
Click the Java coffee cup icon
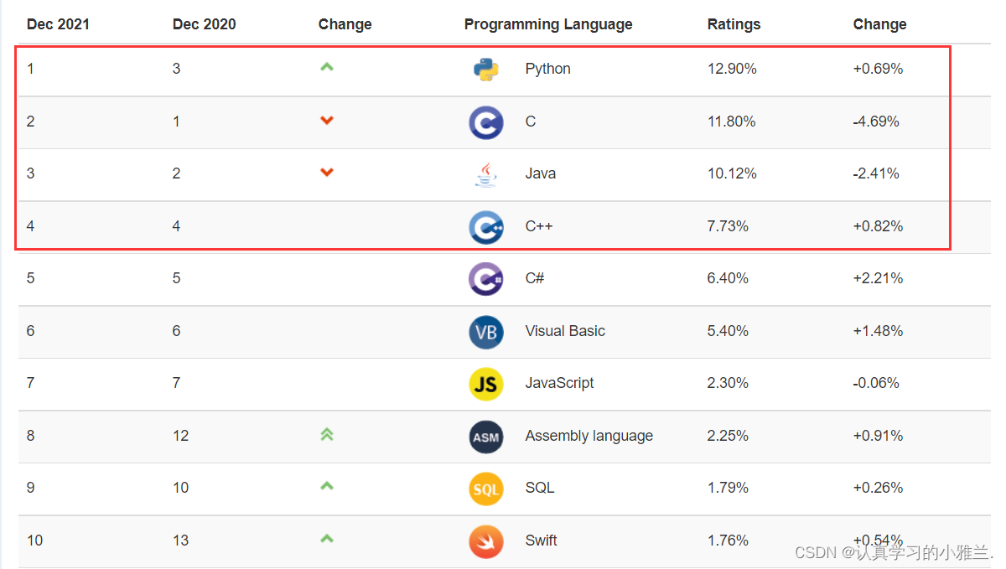point(486,173)
